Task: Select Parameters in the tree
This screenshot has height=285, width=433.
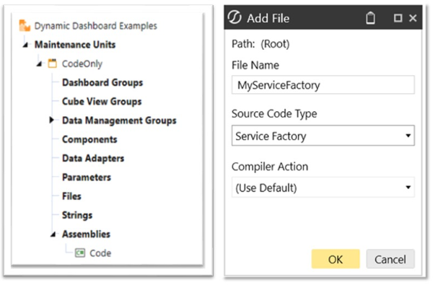Action: pos(87,177)
